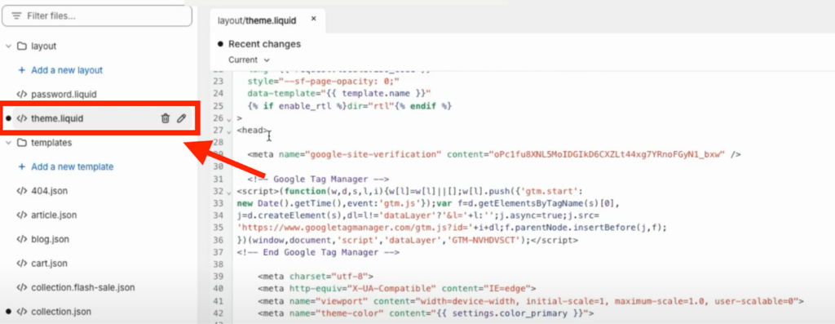Click the Recent changes heading

[x=265, y=44]
